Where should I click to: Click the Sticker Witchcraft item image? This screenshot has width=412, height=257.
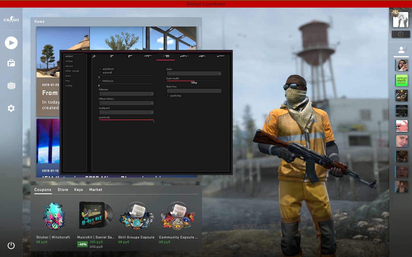pos(54,216)
